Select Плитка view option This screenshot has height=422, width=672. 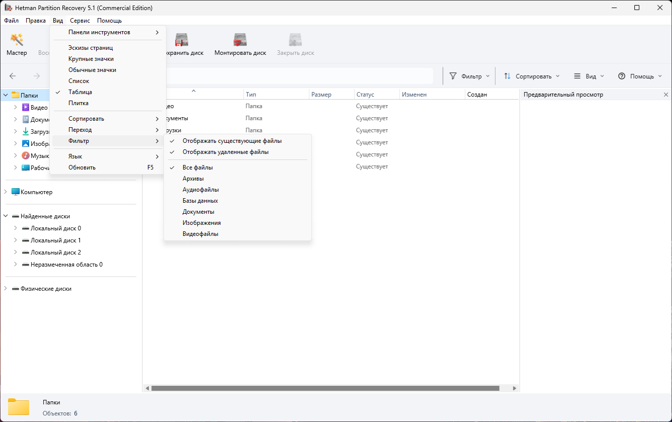(x=108, y=103)
